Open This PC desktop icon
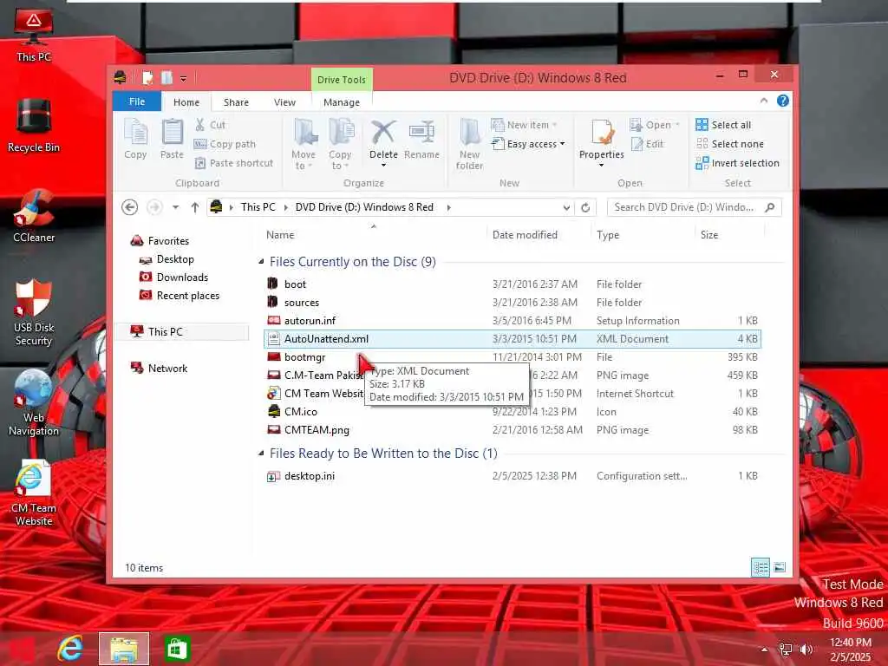The height and width of the screenshot is (666, 888). pos(34,35)
